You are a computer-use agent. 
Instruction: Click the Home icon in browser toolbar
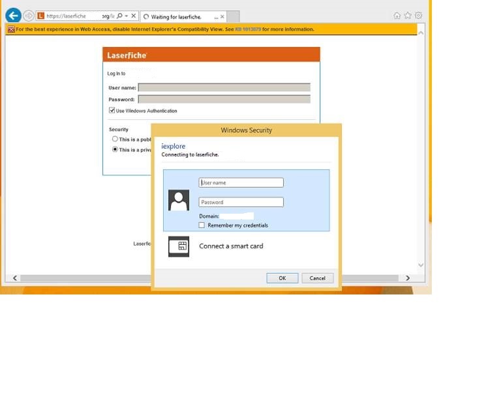click(x=397, y=16)
